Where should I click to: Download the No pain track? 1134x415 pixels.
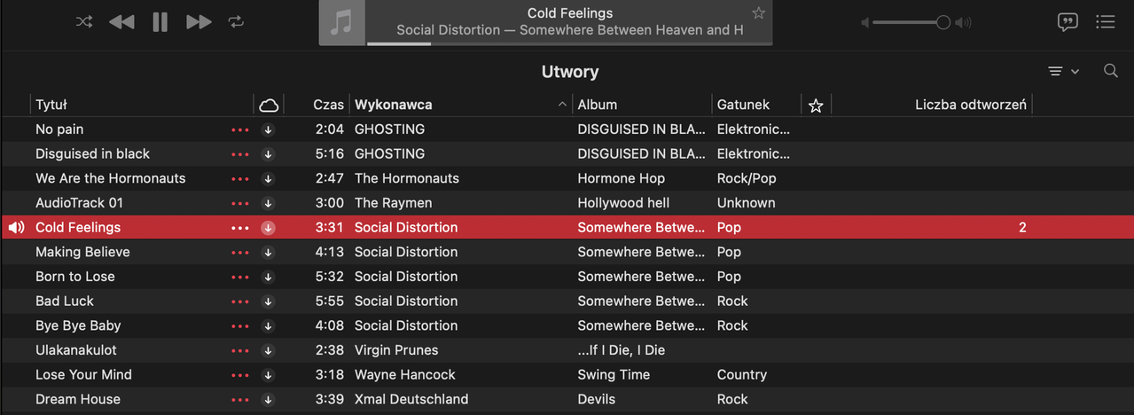click(269, 129)
